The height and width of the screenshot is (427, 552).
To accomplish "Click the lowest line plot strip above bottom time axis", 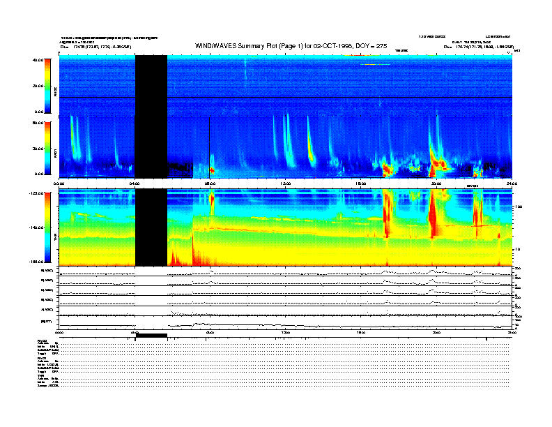I will click(285, 322).
